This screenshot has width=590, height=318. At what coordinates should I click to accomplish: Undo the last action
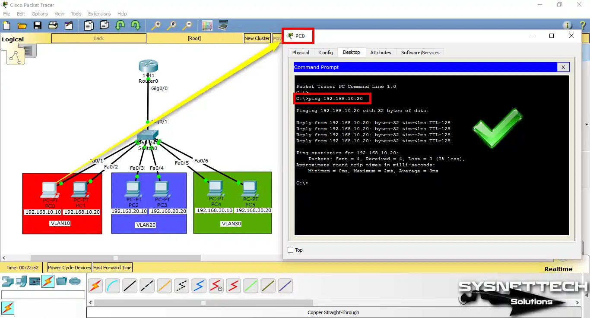point(120,26)
